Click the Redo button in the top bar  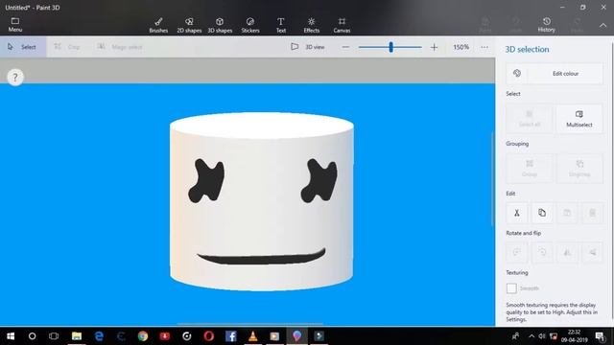coord(577,25)
